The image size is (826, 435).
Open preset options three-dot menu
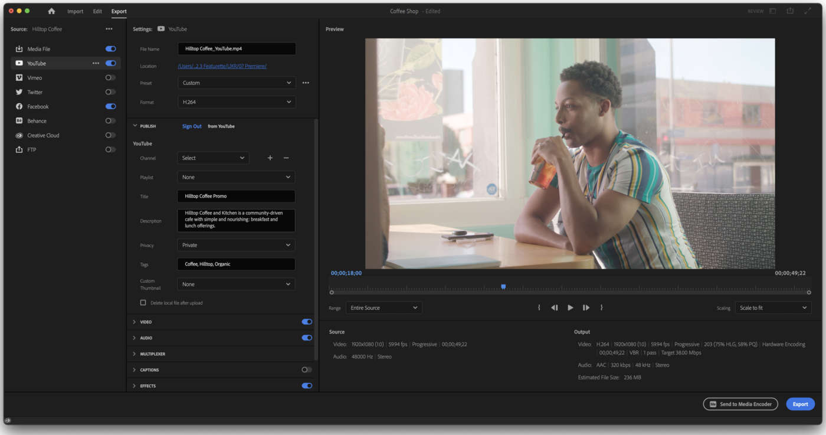pos(306,83)
